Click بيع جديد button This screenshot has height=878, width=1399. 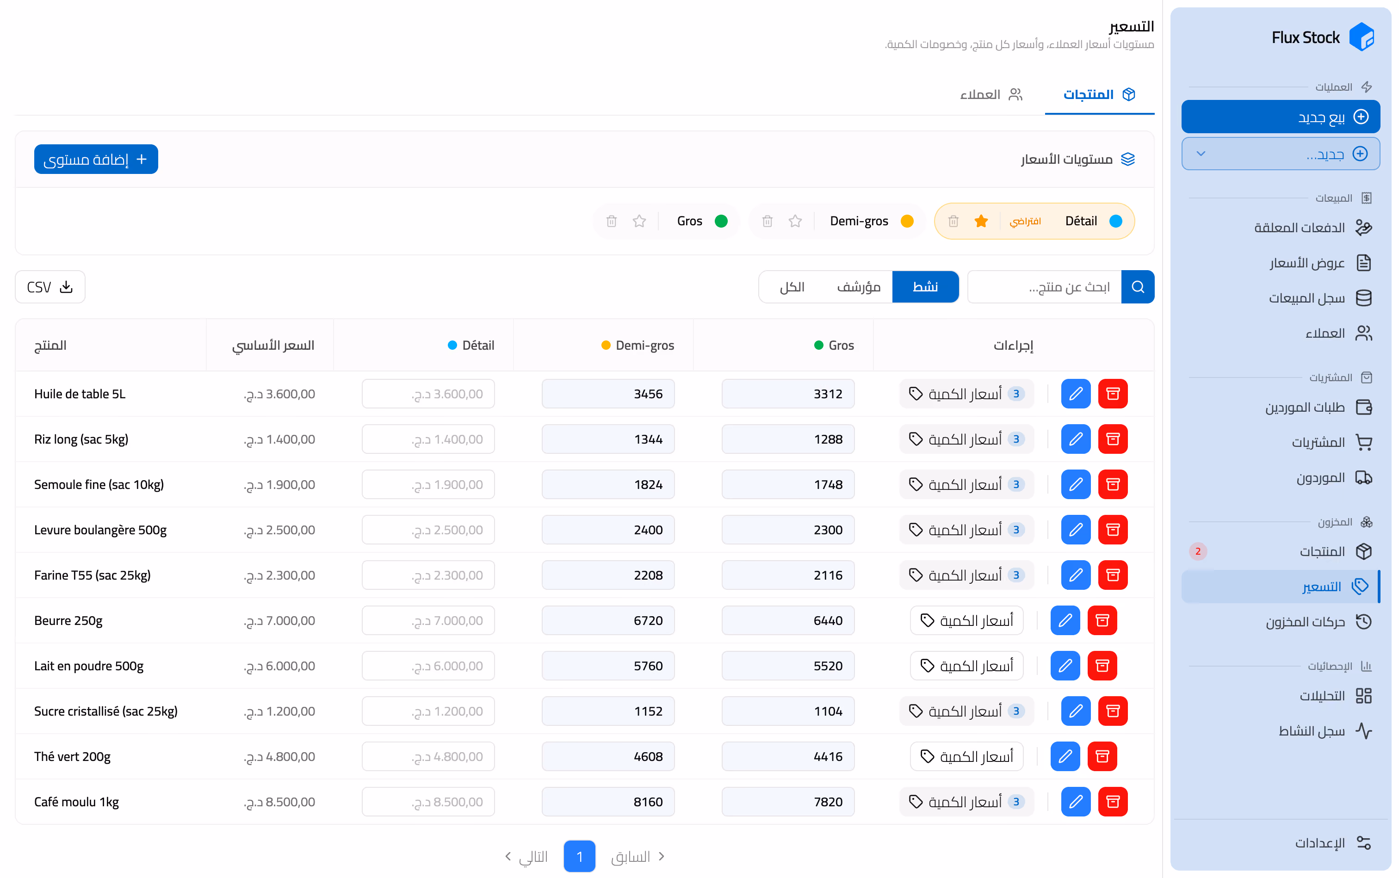[1281, 117]
